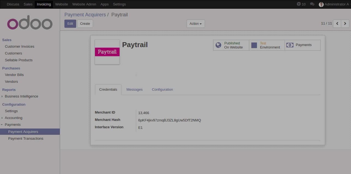Open the Administrator user menu
The width and height of the screenshot is (351, 174).
tap(334, 4)
